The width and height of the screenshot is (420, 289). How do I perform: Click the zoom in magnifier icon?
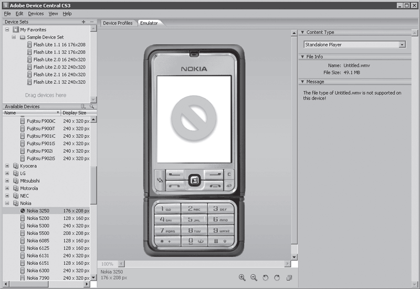tap(242, 277)
